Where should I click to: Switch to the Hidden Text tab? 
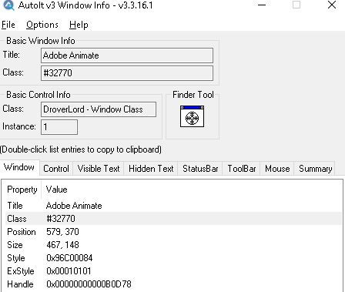point(151,169)
